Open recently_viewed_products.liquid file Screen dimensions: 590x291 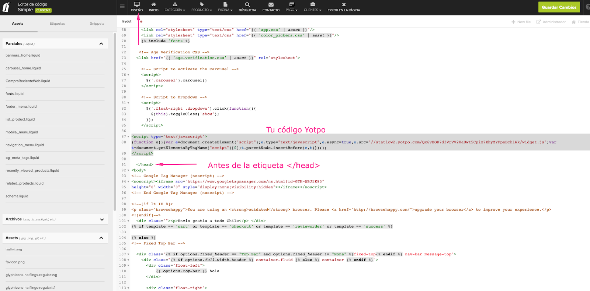32,171
